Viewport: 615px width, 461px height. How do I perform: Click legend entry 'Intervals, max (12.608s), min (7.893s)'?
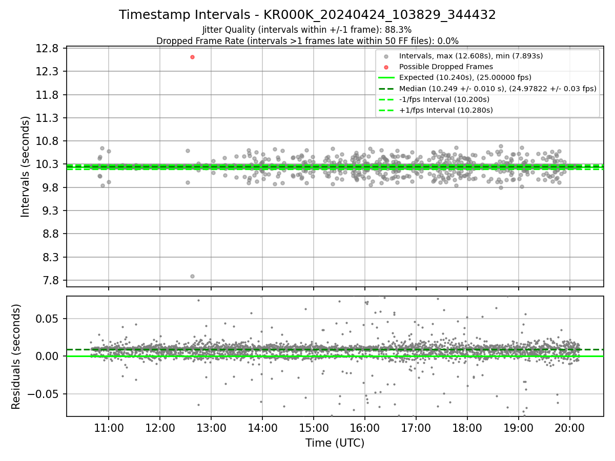tap(471, 56)
